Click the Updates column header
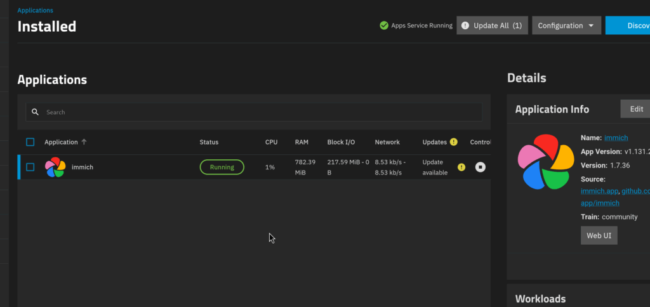This screenshot has height=307, width=650. tap(434, 142)
